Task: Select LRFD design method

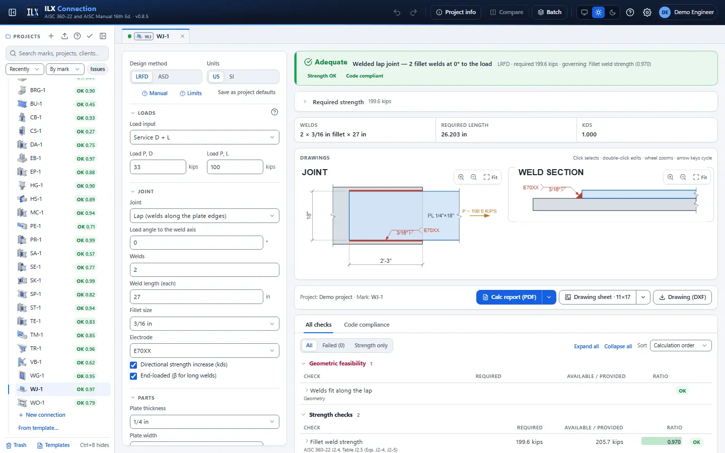Action: [142, 77]
